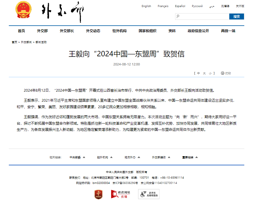Expand the 地方外办 related links list

pos(132,157)
